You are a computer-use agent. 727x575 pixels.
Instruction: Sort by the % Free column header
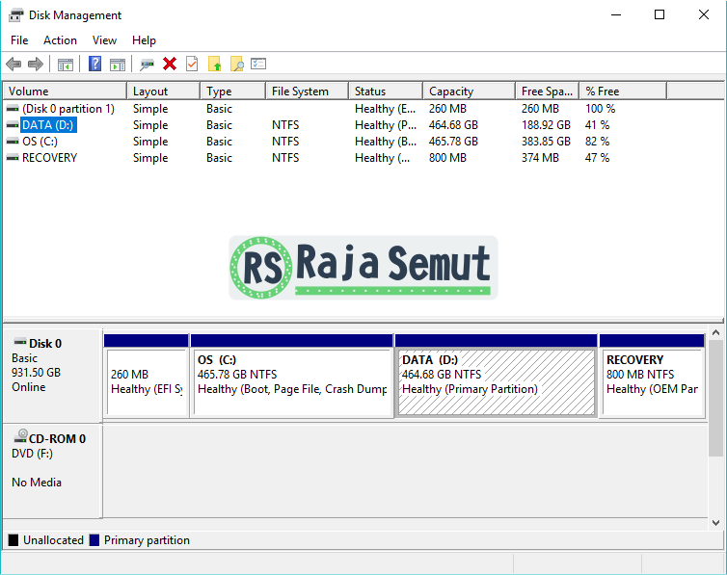click(x=623, y=91)
